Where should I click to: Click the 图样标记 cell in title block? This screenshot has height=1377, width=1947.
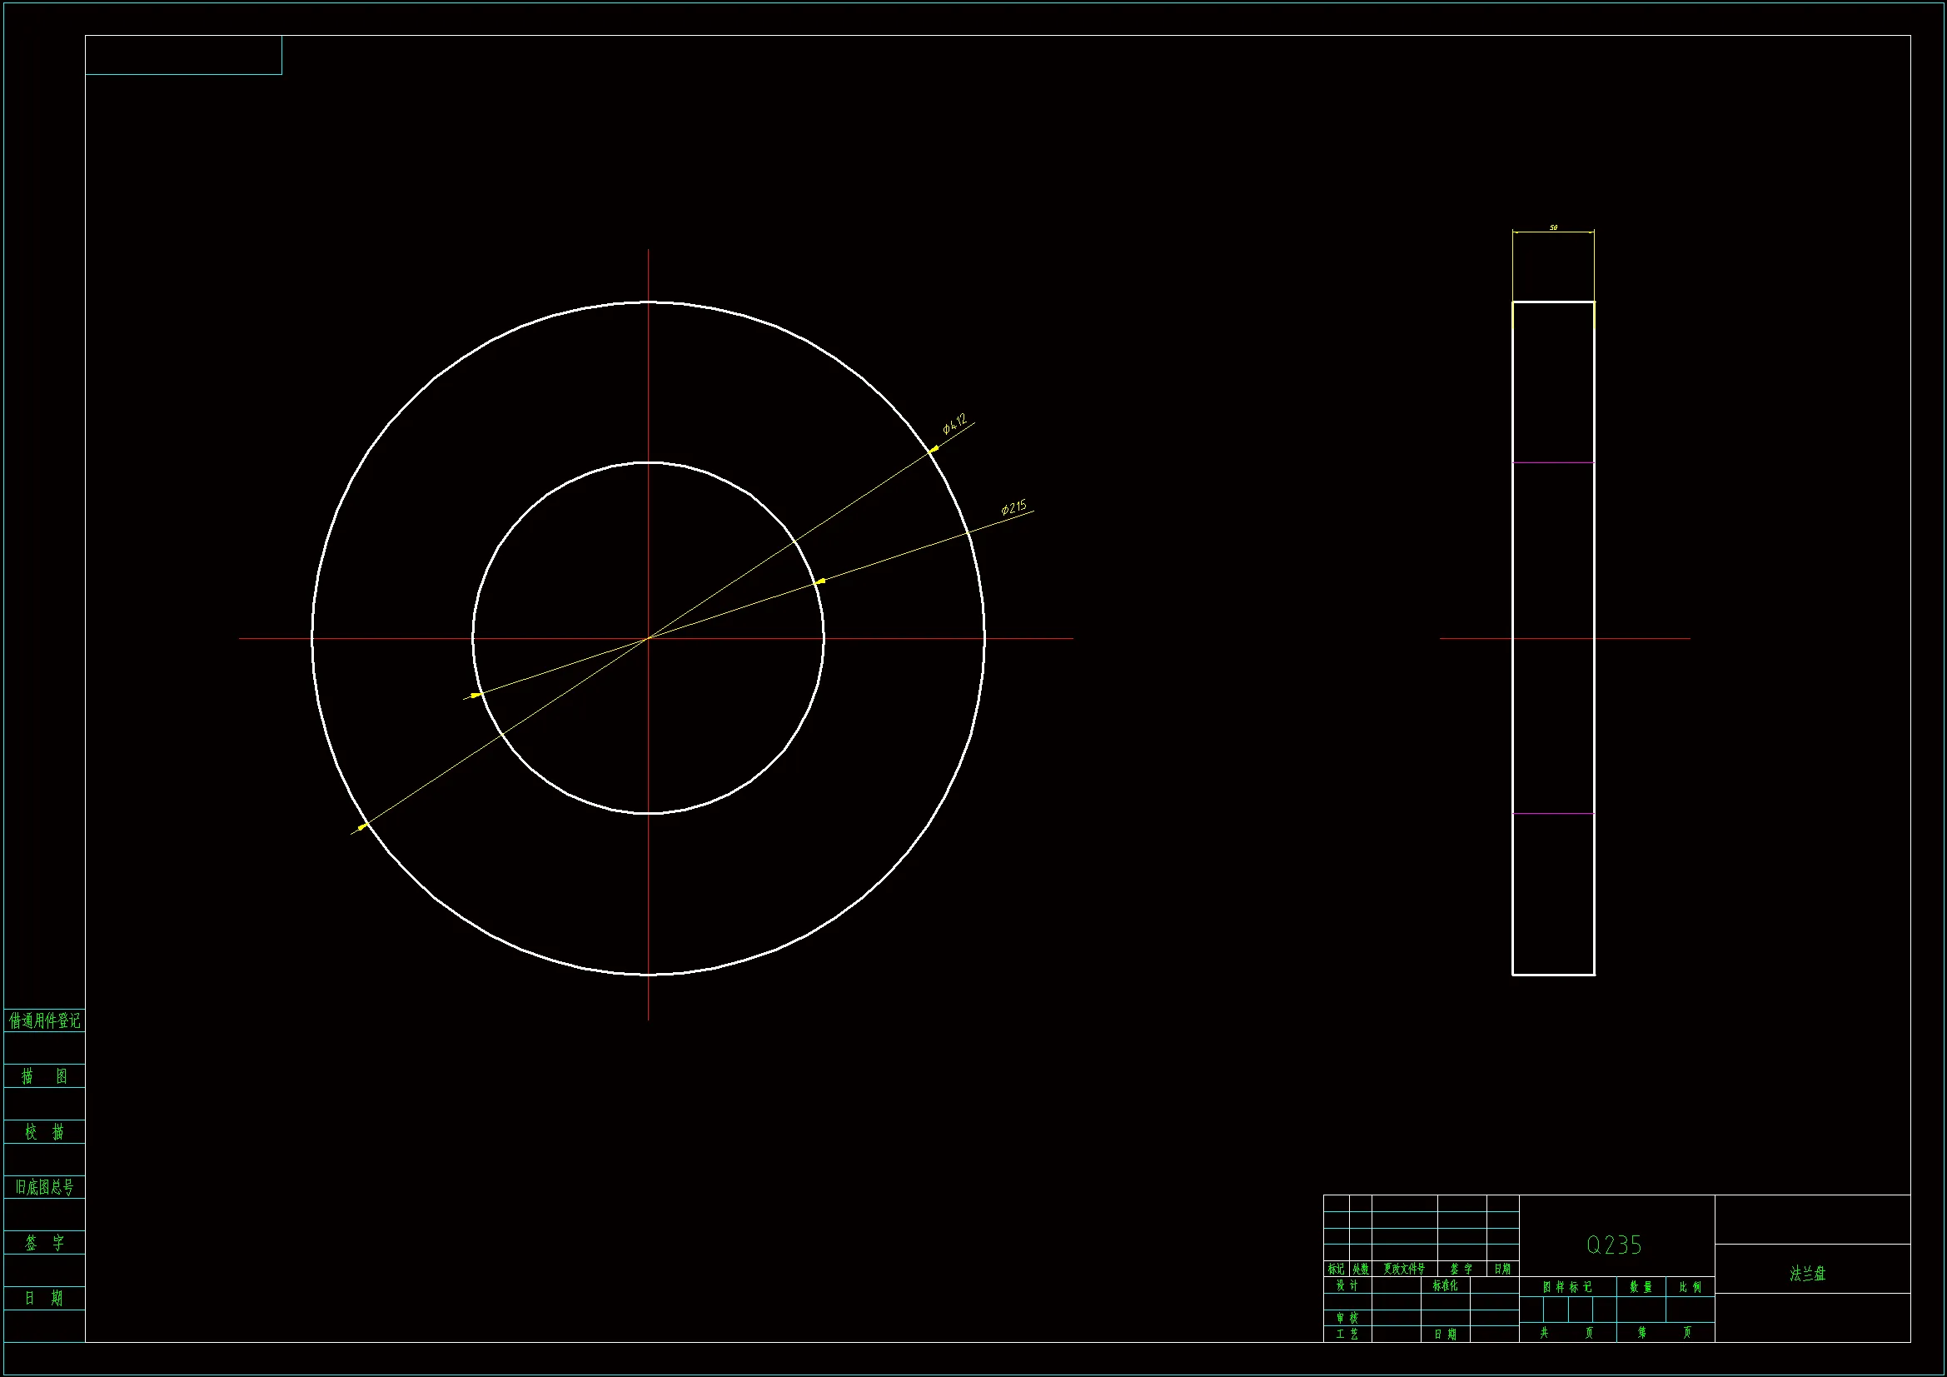point(1566,1287)
